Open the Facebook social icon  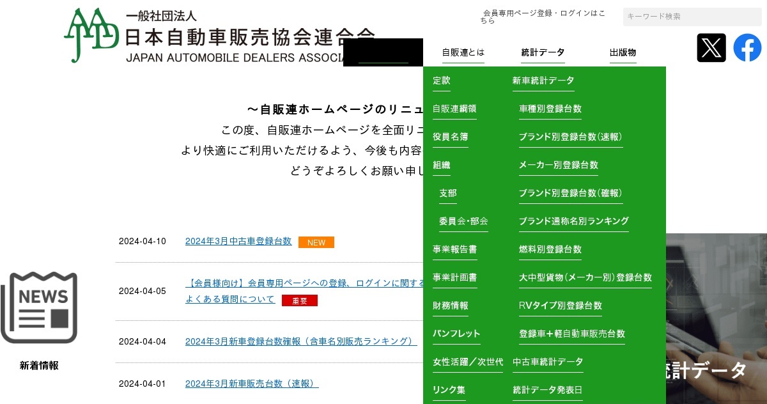click(x=747, y=48)
